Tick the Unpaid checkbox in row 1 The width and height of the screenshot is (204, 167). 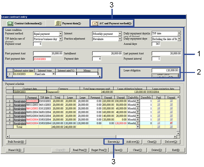pos(171,101)
